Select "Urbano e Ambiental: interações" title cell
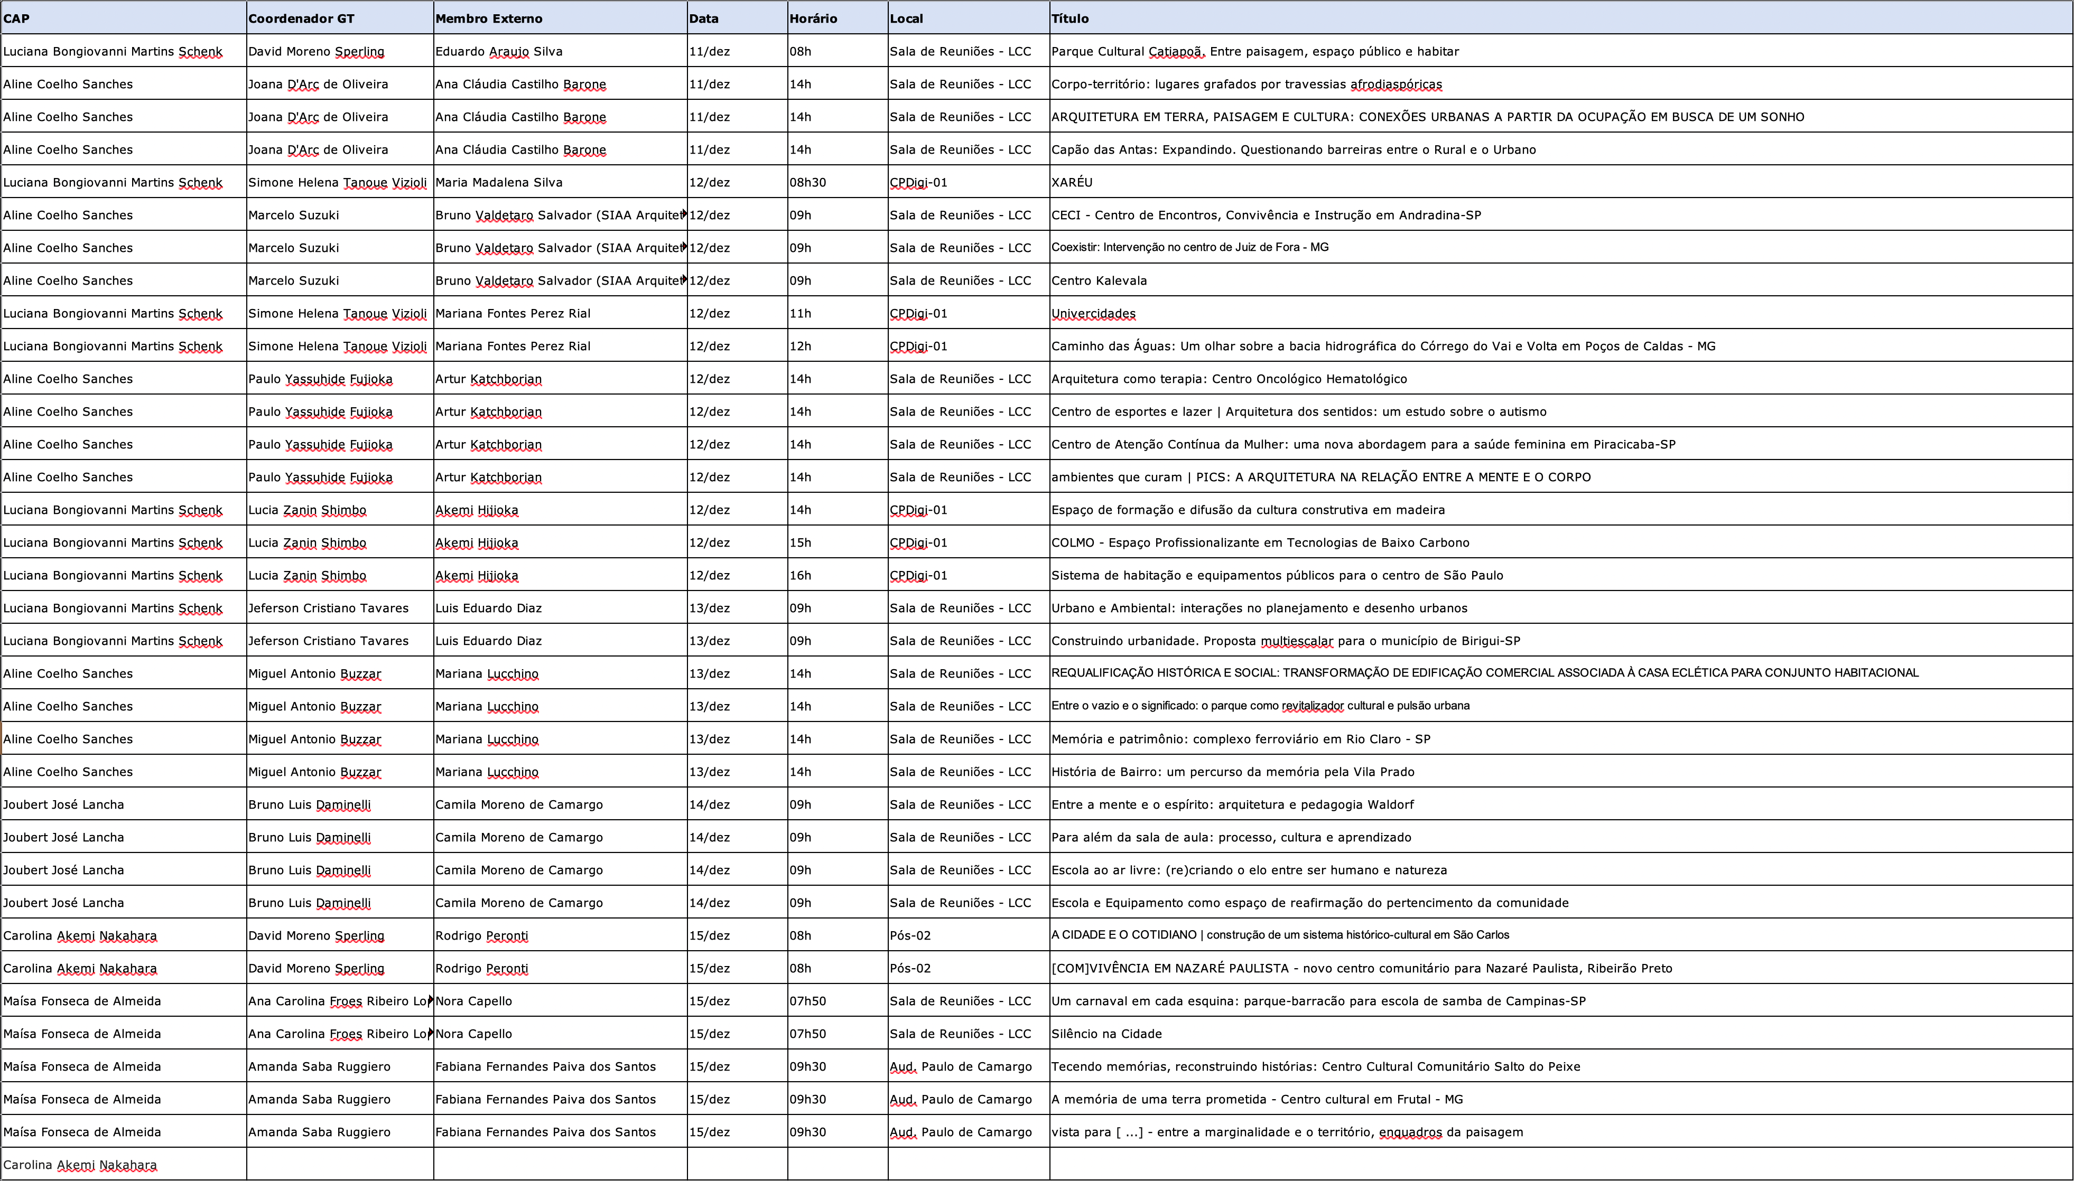The image size is (2074, 1181). (x=1561, y=607)
